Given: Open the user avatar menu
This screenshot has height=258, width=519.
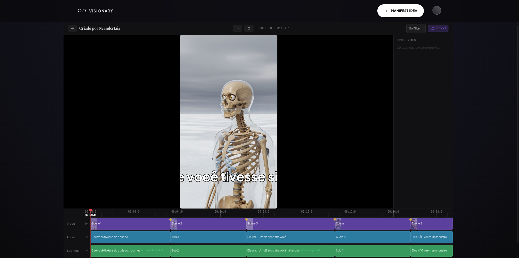Looking at the screenshot, I should pyautogui.click(x=437, y=11).
